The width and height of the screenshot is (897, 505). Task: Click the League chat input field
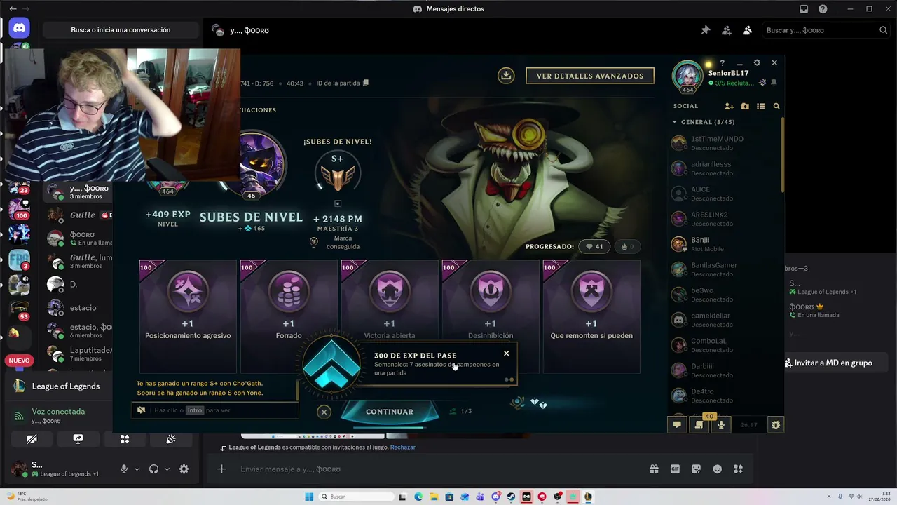coord(216,410)
